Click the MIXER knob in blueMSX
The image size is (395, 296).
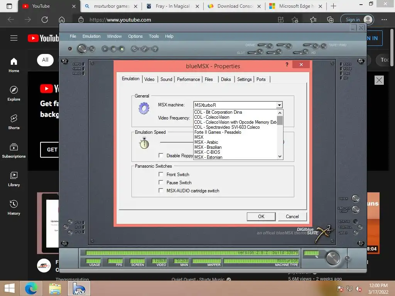point(355,198)
